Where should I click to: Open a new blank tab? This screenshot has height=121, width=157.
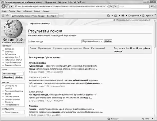[x=61, y=16]
